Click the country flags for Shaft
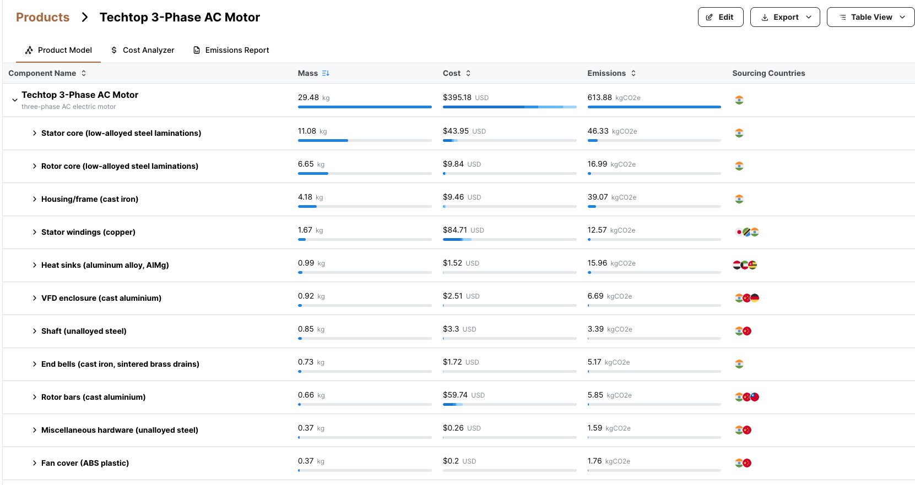 743,331
